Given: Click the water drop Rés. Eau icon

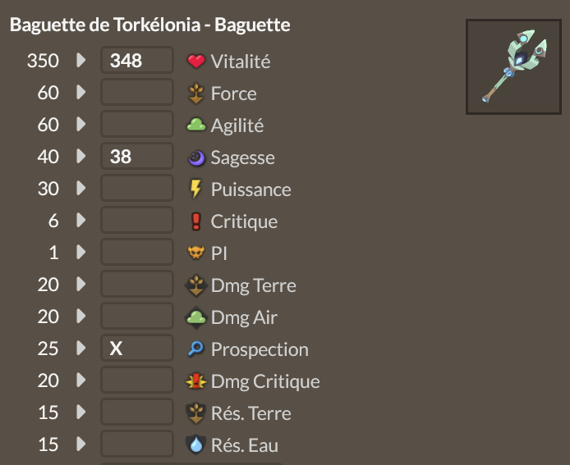Looking at the screenshot, I should (195, 445).
